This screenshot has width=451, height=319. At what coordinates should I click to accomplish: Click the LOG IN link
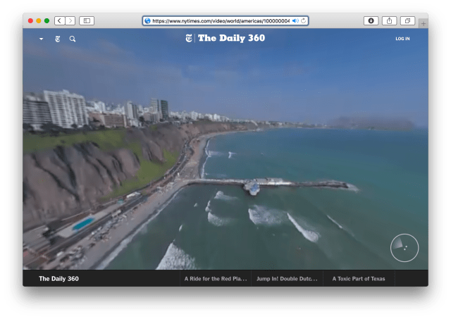point(402,39)
